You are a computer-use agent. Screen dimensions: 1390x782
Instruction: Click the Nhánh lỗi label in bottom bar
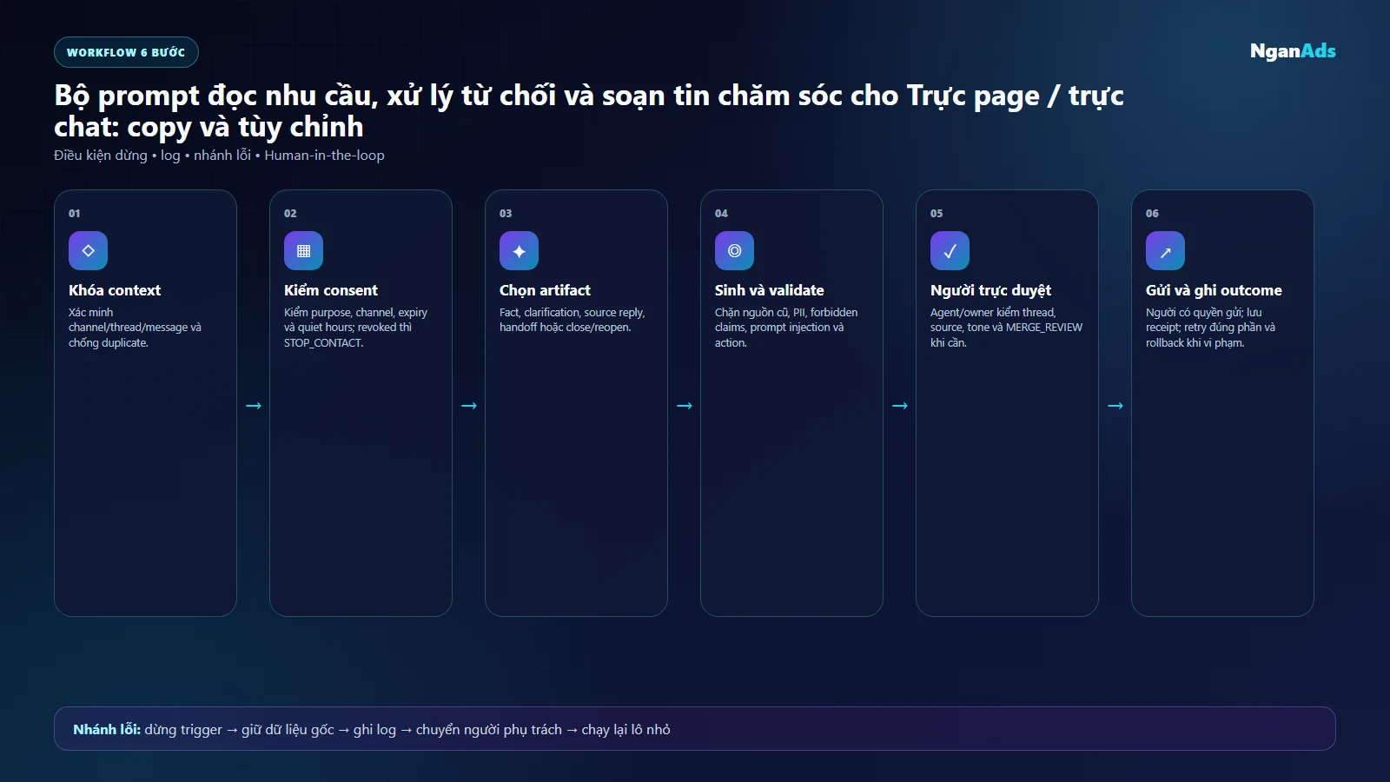[x=107, y=729]
